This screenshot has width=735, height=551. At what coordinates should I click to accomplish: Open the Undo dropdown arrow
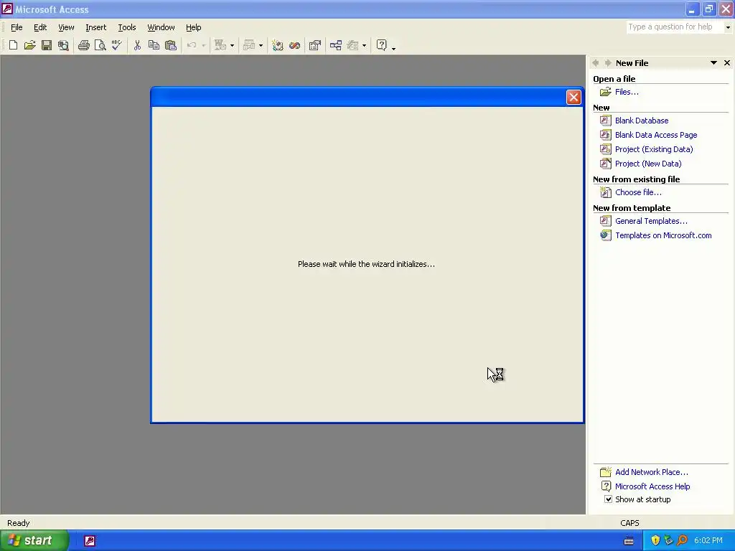point(203,45)
